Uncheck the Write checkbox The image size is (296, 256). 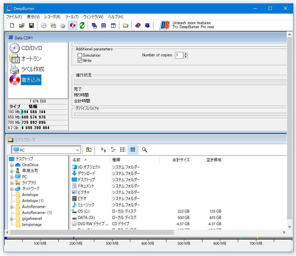point(80,61)
